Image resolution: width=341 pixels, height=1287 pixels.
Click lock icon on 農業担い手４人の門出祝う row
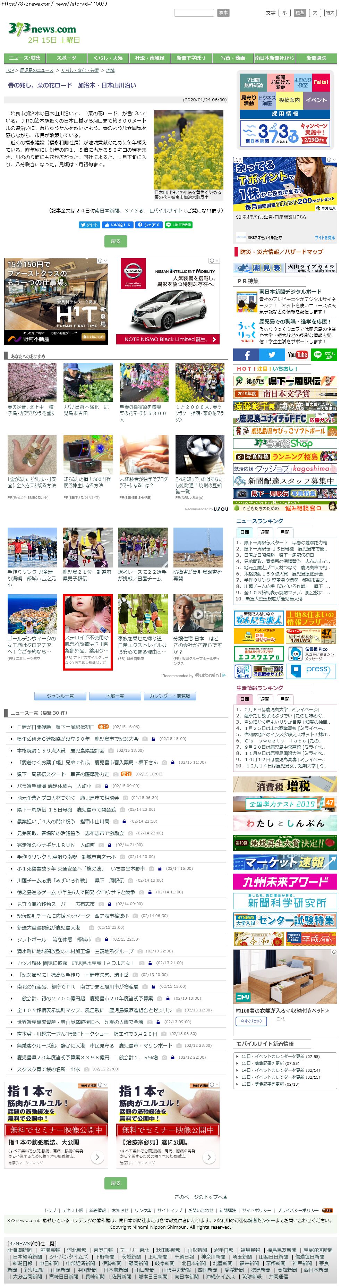pos(124,821)
